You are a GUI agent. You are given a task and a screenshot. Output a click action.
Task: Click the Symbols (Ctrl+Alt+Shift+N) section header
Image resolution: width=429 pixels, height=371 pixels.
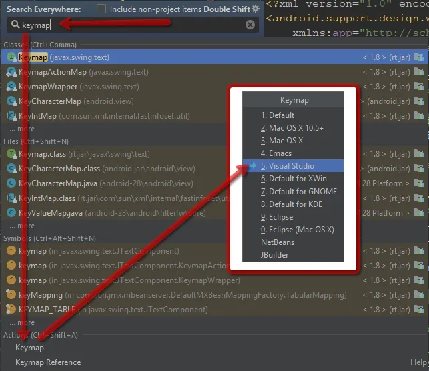(49, 239)
